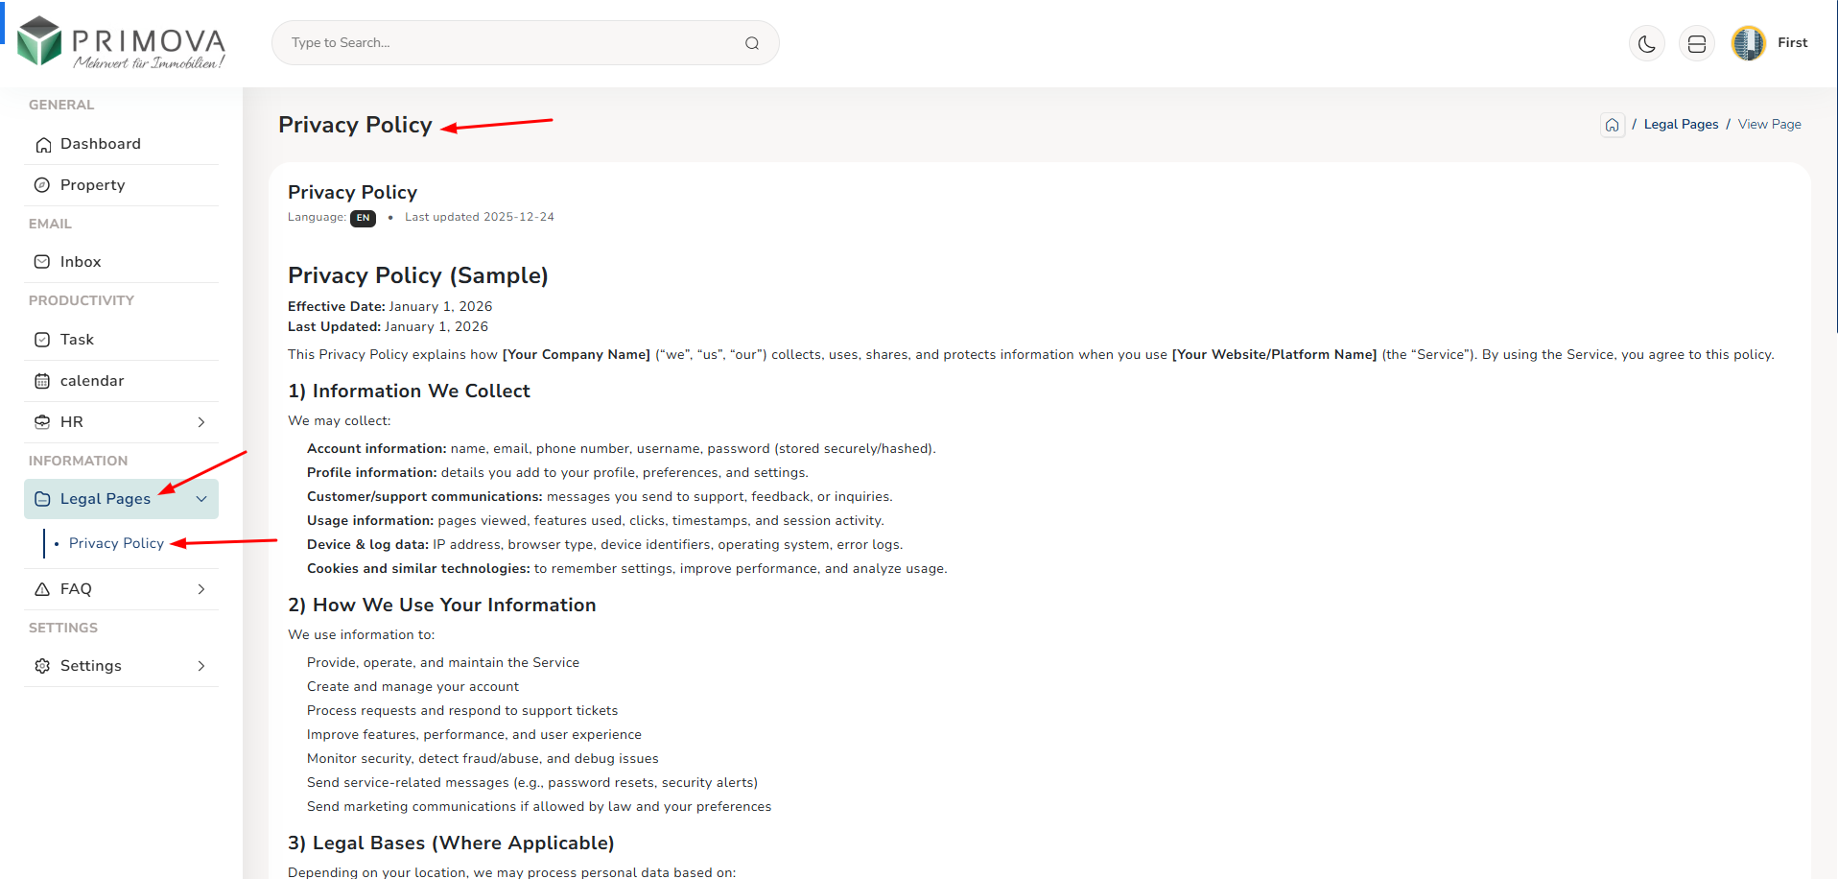Toggle dark mode moon icon
This screenshot has height=879, width=1838.
point(1646,44)
